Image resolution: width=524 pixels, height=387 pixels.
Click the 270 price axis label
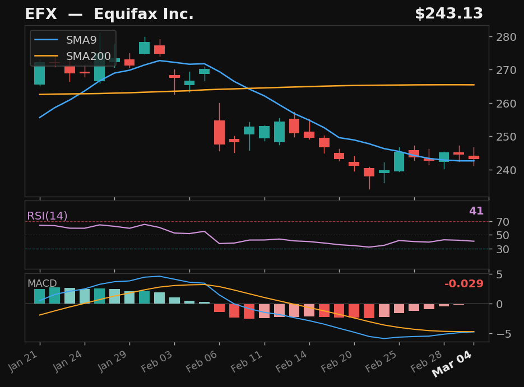(506, 70)
